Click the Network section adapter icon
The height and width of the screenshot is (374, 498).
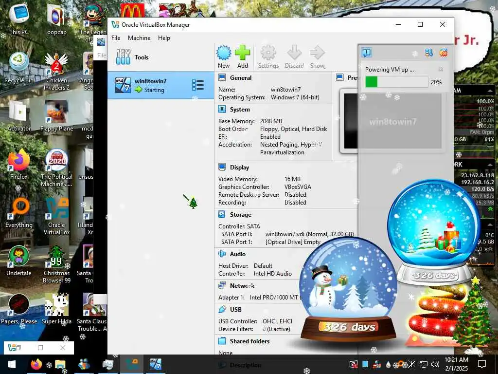222,285
